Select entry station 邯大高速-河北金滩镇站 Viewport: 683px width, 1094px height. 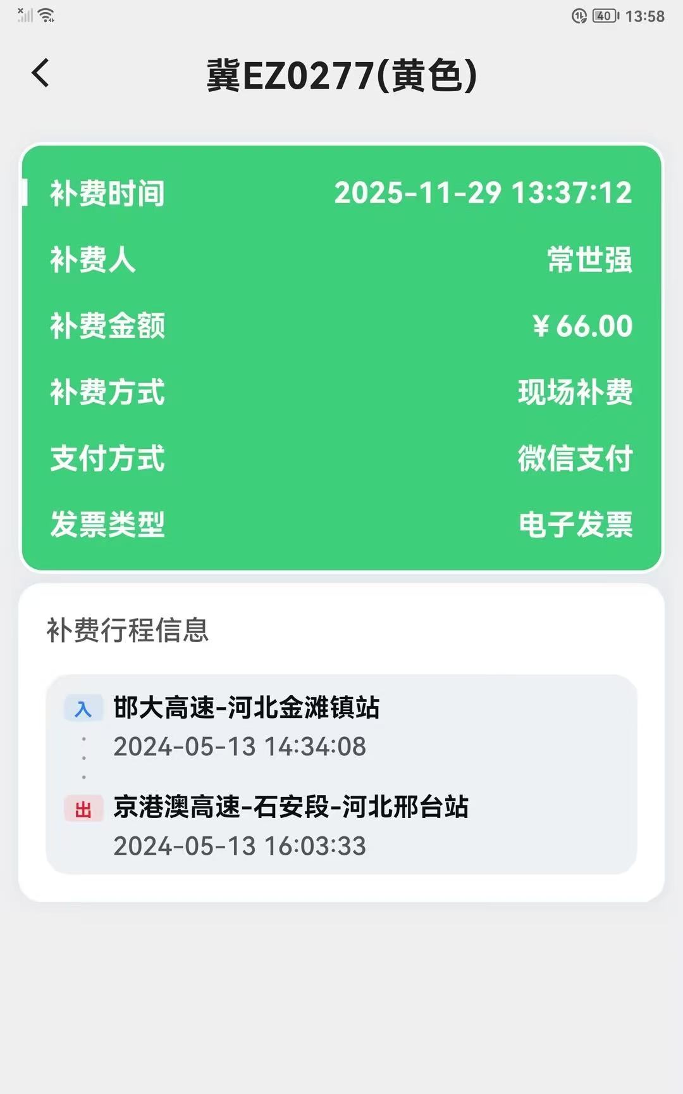[247, 707]
